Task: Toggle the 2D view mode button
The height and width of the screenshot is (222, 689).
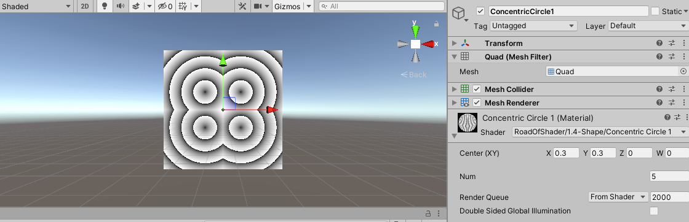Action: (85, 6)
